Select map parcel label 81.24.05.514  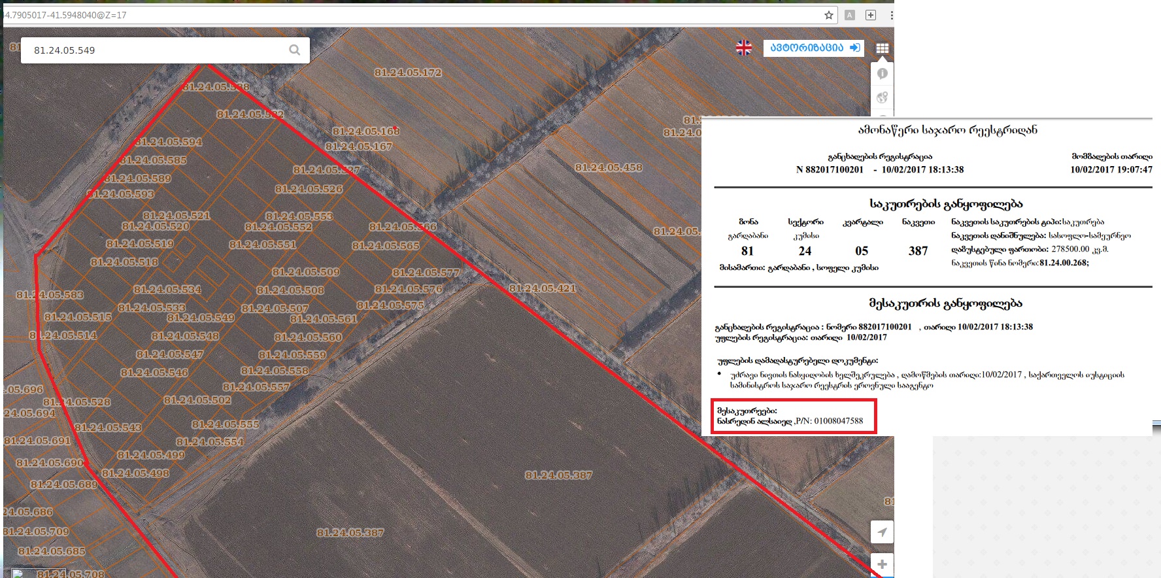(63, 335)
